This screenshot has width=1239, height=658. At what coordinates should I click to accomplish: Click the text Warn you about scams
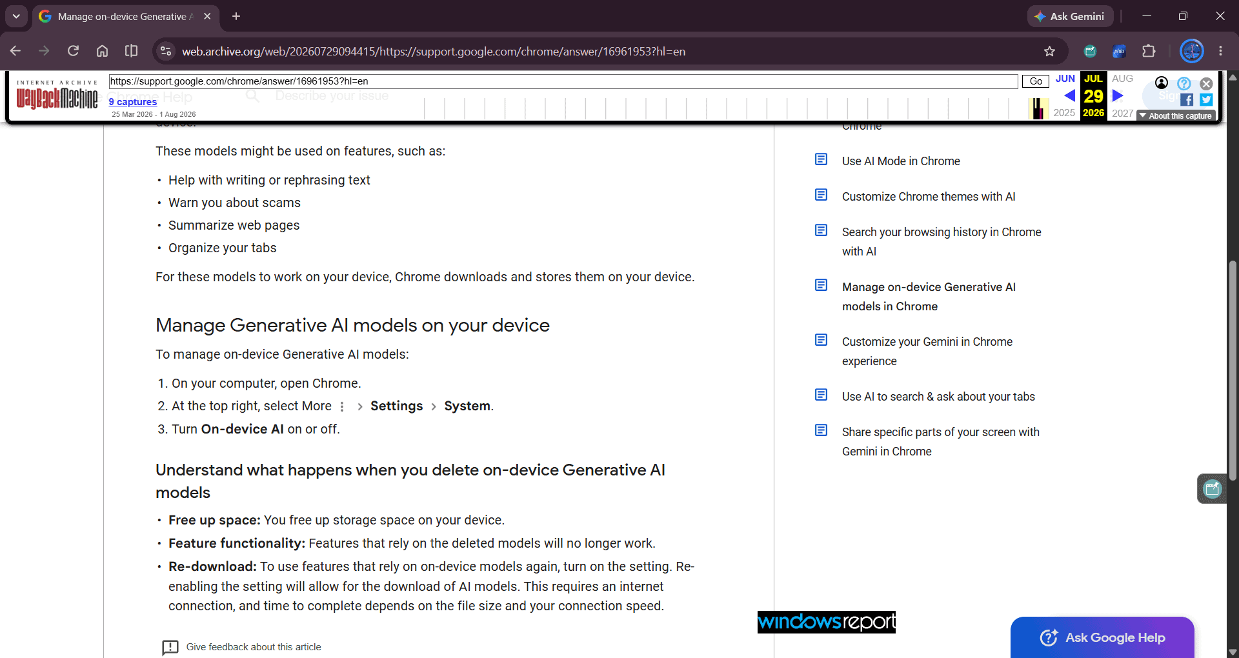coord(234,203)
